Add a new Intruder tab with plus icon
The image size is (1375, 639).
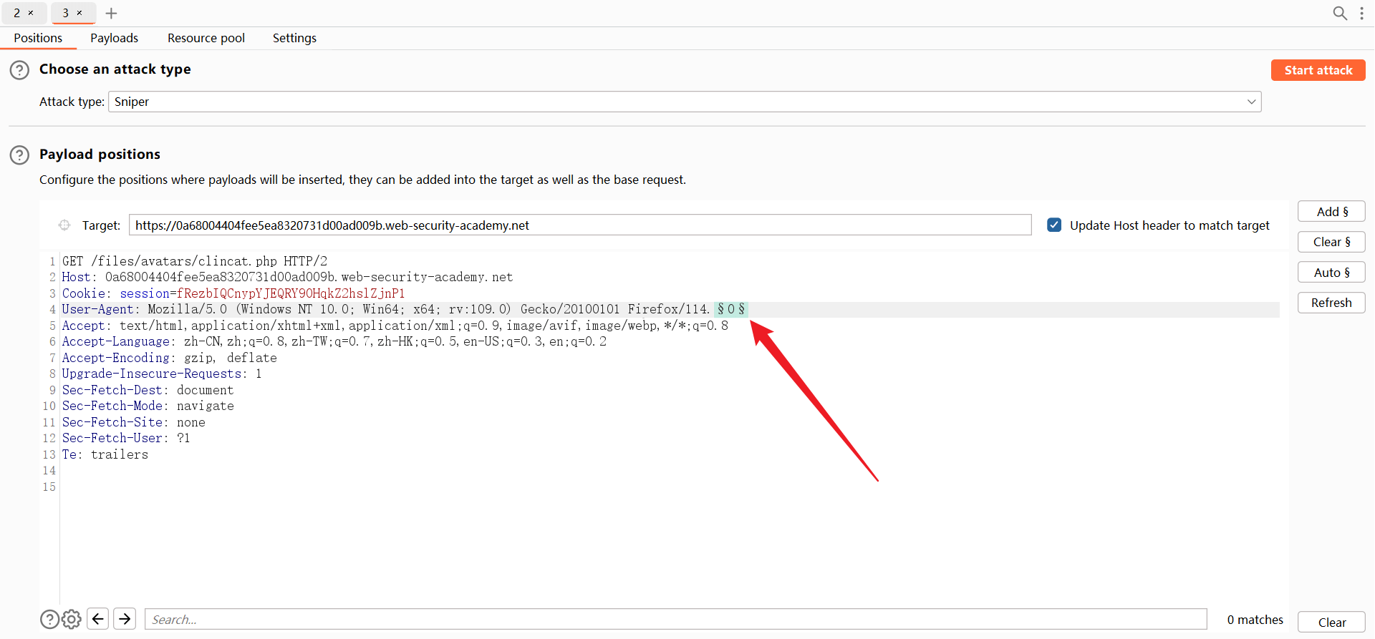coord(111,13)
